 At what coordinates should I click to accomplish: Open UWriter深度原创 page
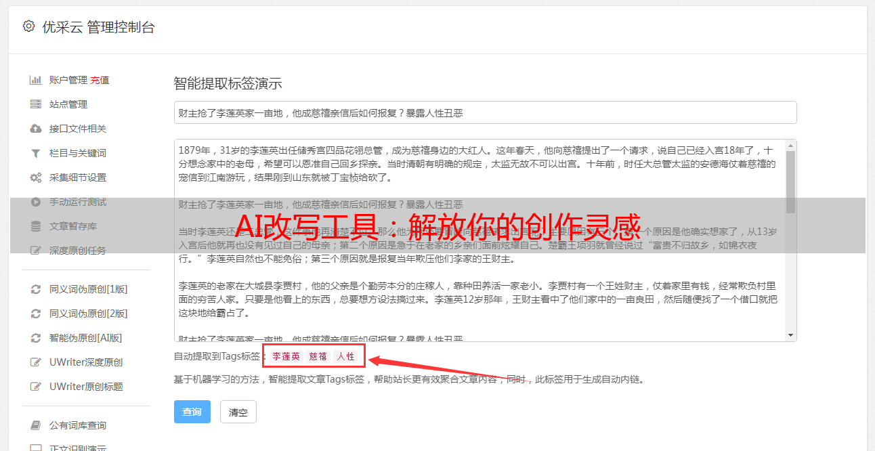click(86, 362)
